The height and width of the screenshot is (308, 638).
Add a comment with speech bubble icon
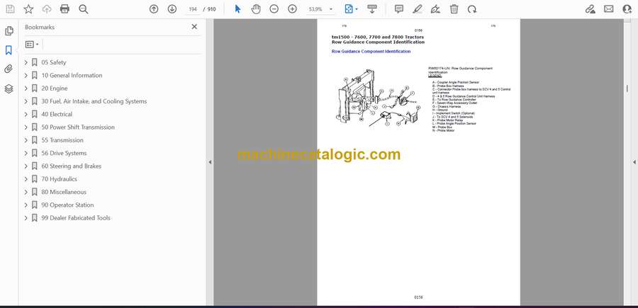[399, 9]
